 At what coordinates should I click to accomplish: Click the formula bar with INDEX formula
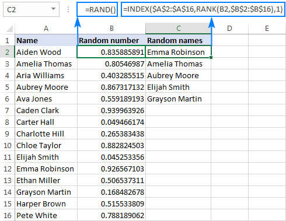(203, 9)
